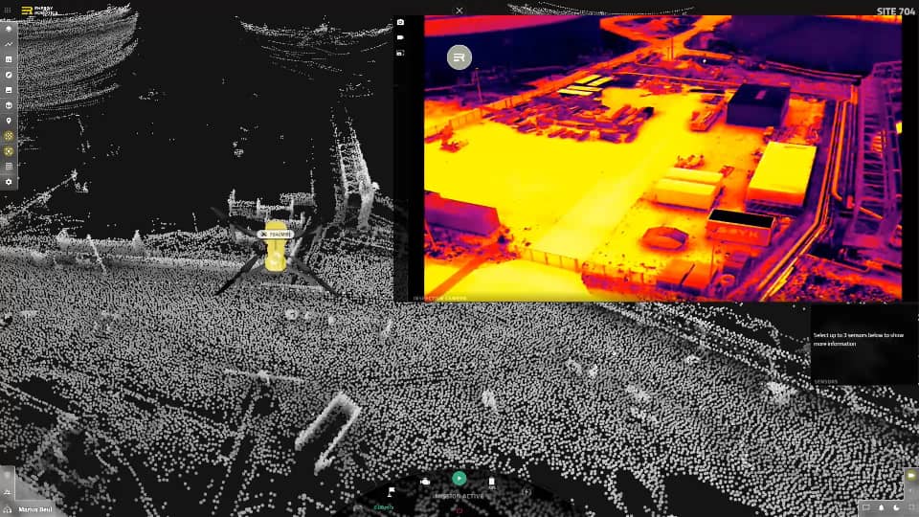Click the mission flag icon
The height and width of the screenshot is (517, 919).
click(x=391, y=493)
